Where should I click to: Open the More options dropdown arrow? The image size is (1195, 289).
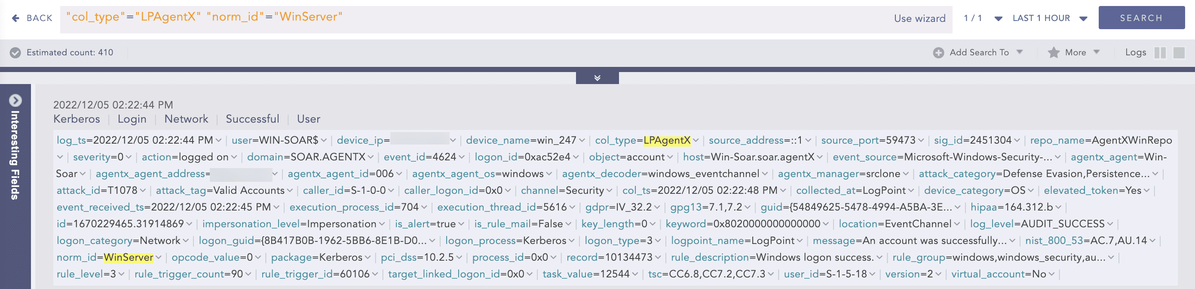pos(1097,52)
